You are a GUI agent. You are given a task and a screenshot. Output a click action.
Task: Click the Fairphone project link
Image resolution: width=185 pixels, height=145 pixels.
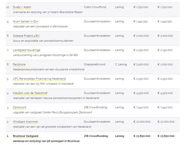pyautogui.click(x=19, y=65)
